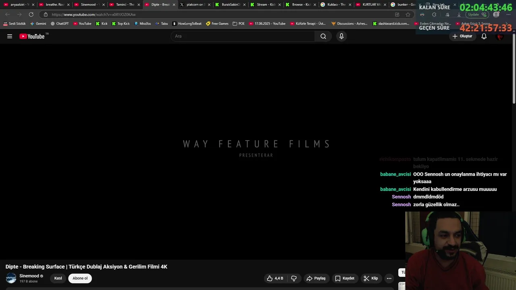The height and width of the screenshot is (290, 516).
Task: Switch to the anyaatziri tab
Action: coord(18,4)
